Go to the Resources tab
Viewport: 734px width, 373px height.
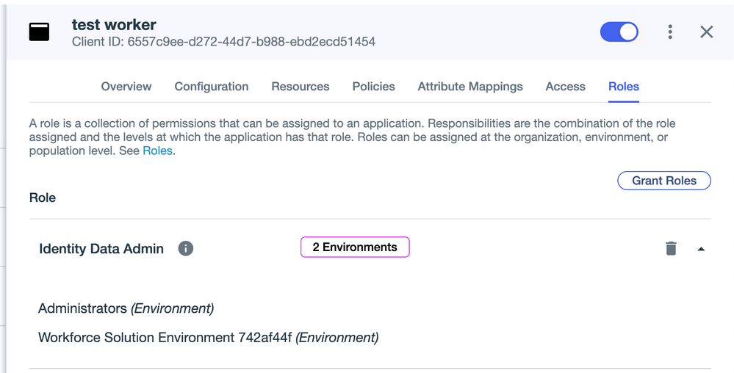(x=301, y=87)
